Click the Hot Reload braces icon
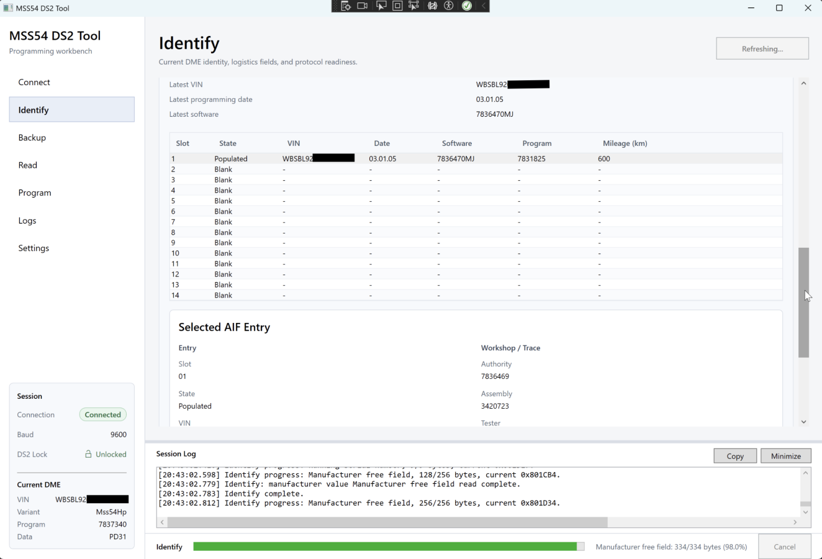 coord(432,6)
